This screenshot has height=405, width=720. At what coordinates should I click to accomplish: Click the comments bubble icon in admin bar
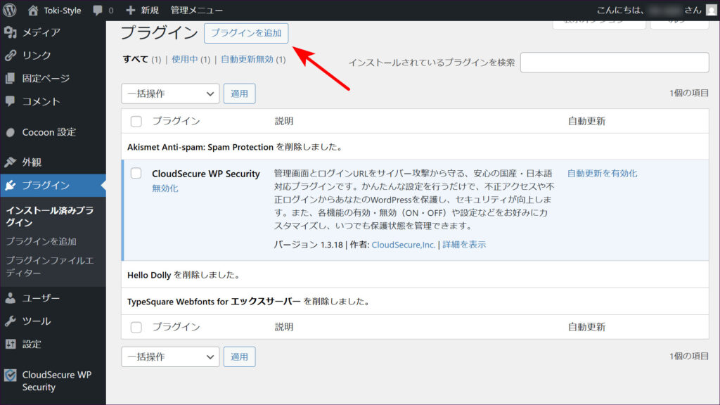click(98, 11)
